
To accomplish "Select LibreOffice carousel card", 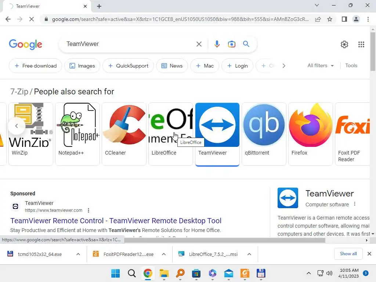I will coord(170,134).
